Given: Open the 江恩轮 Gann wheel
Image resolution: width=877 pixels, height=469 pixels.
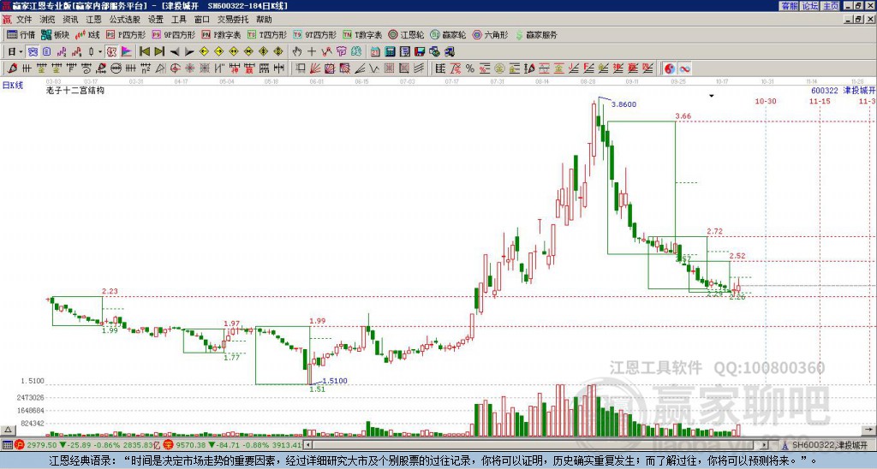Looking at the screenshot, I should tap(406, 34).
